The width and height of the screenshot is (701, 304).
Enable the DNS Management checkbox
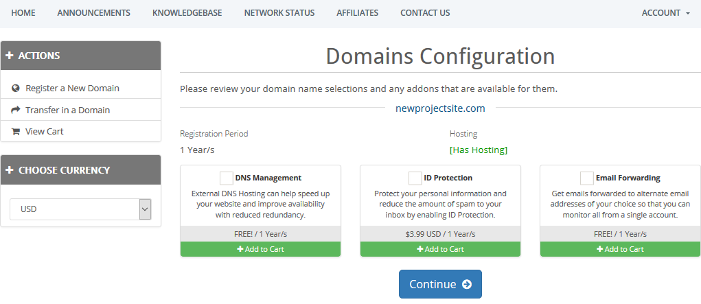[226, 178]
